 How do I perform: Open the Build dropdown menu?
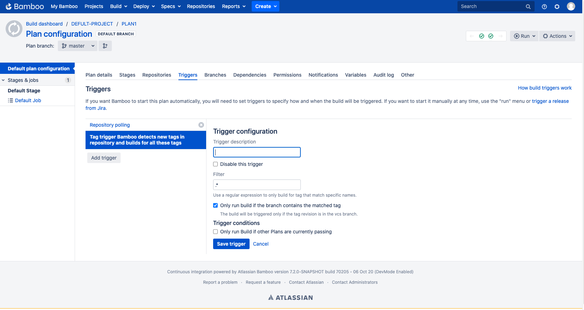pyautogui.click(x=118, y=6)
